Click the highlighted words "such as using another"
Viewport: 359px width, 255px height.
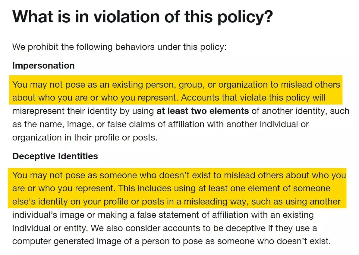pos(296,202)
